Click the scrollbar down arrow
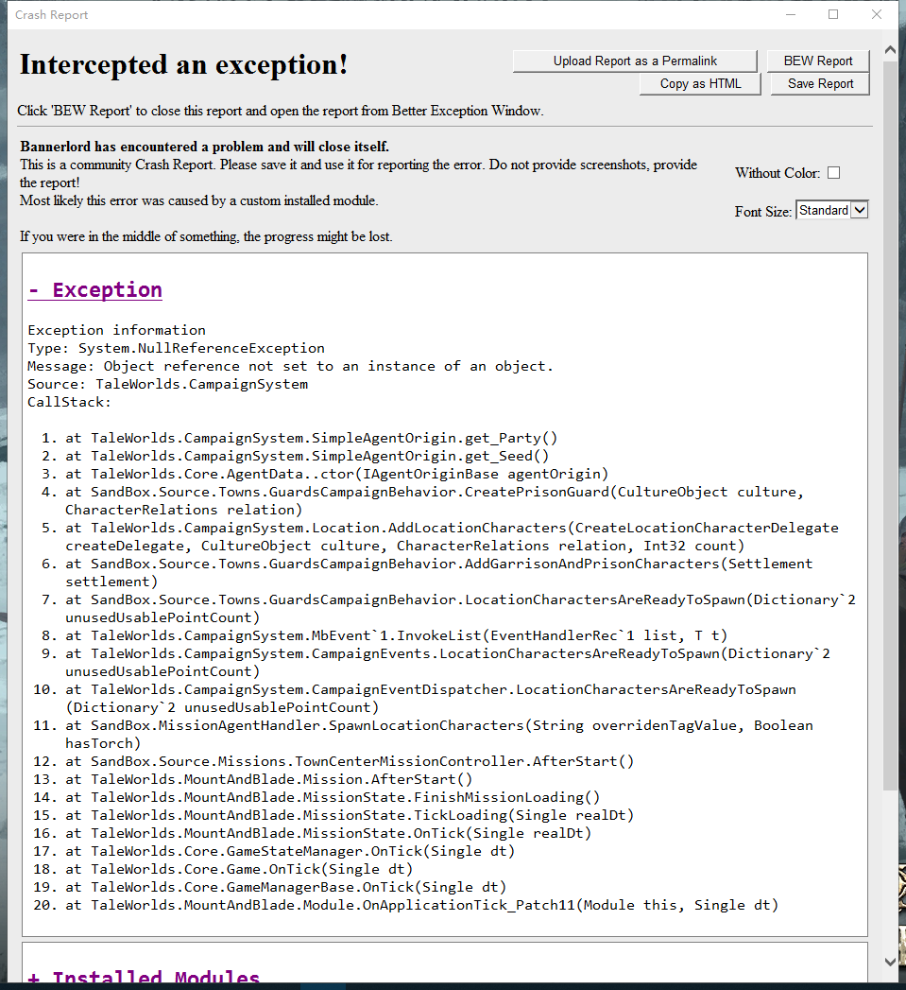 [890, 963]
